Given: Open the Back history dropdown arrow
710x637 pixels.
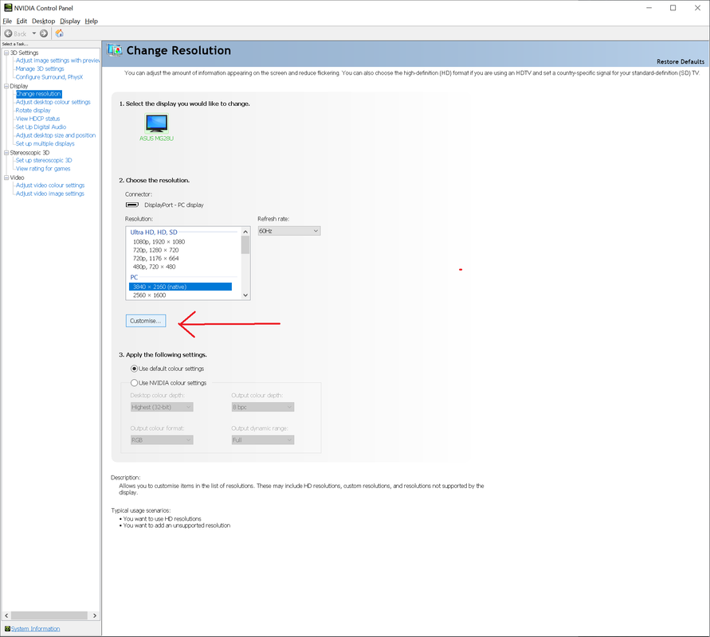Looking at the screenshot, I should click(x=34, y=33).
